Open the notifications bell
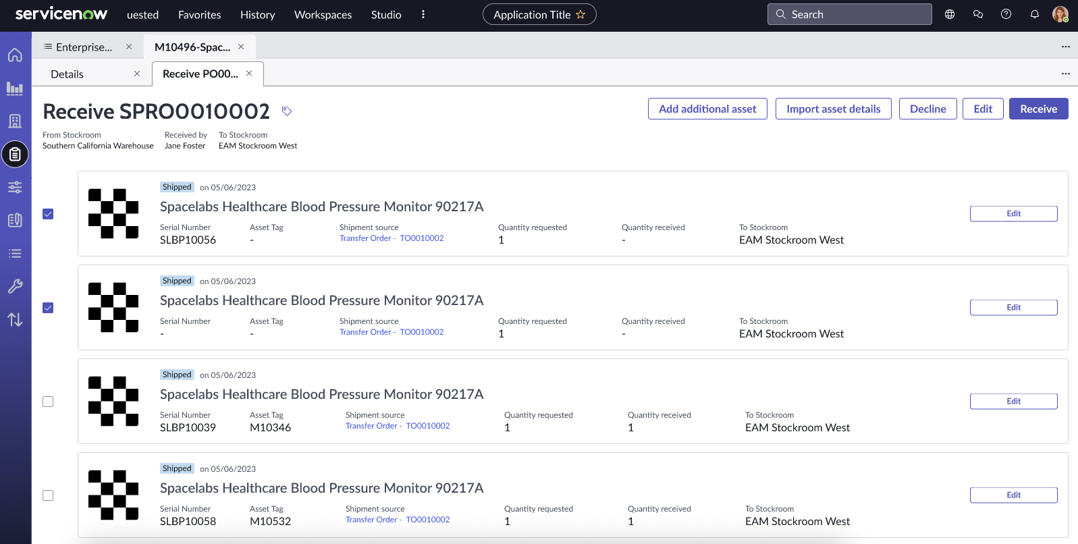 pyautogui.click(x=1035, y=14)
